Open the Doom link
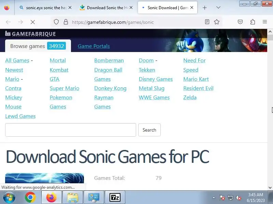Image resolution: width=273 pixels, height=204 pixels. tap(146, 61)
